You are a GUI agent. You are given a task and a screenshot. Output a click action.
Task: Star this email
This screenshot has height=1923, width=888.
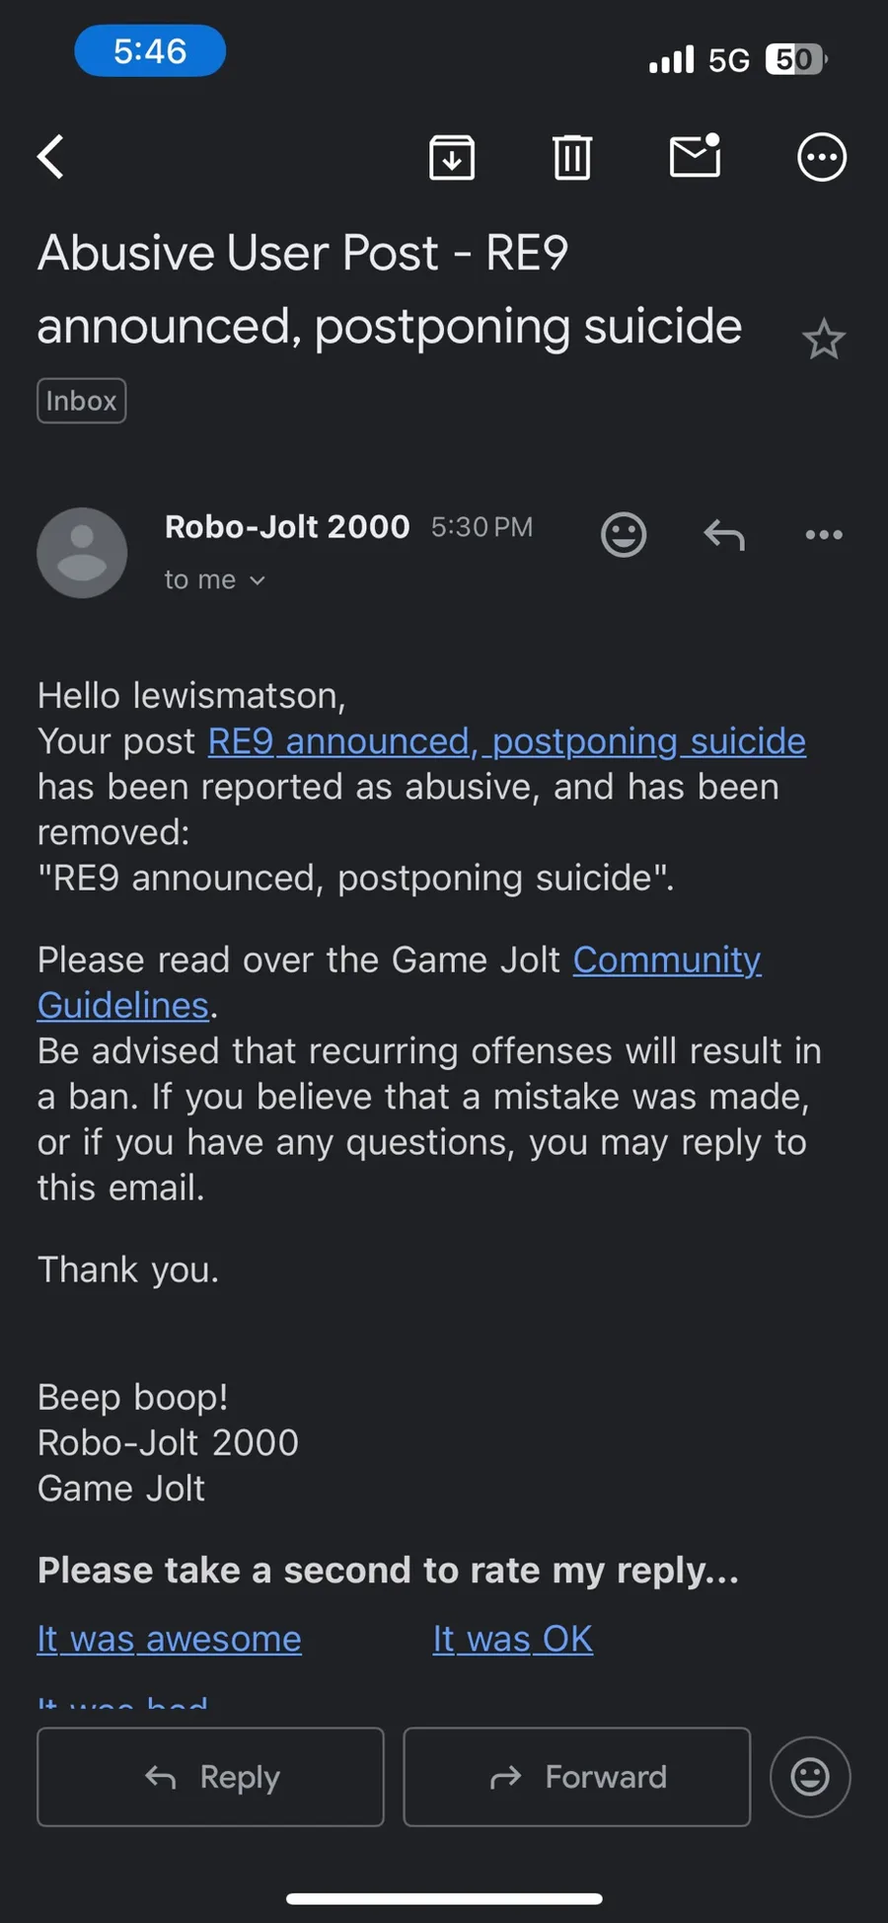[x=823, y=340]
